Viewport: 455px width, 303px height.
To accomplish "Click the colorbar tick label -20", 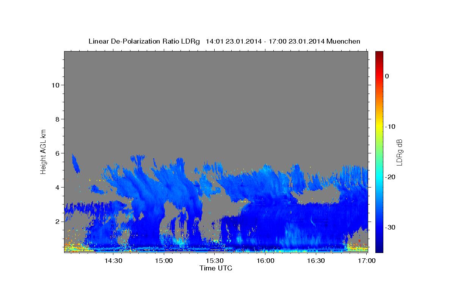I will 390,177.
